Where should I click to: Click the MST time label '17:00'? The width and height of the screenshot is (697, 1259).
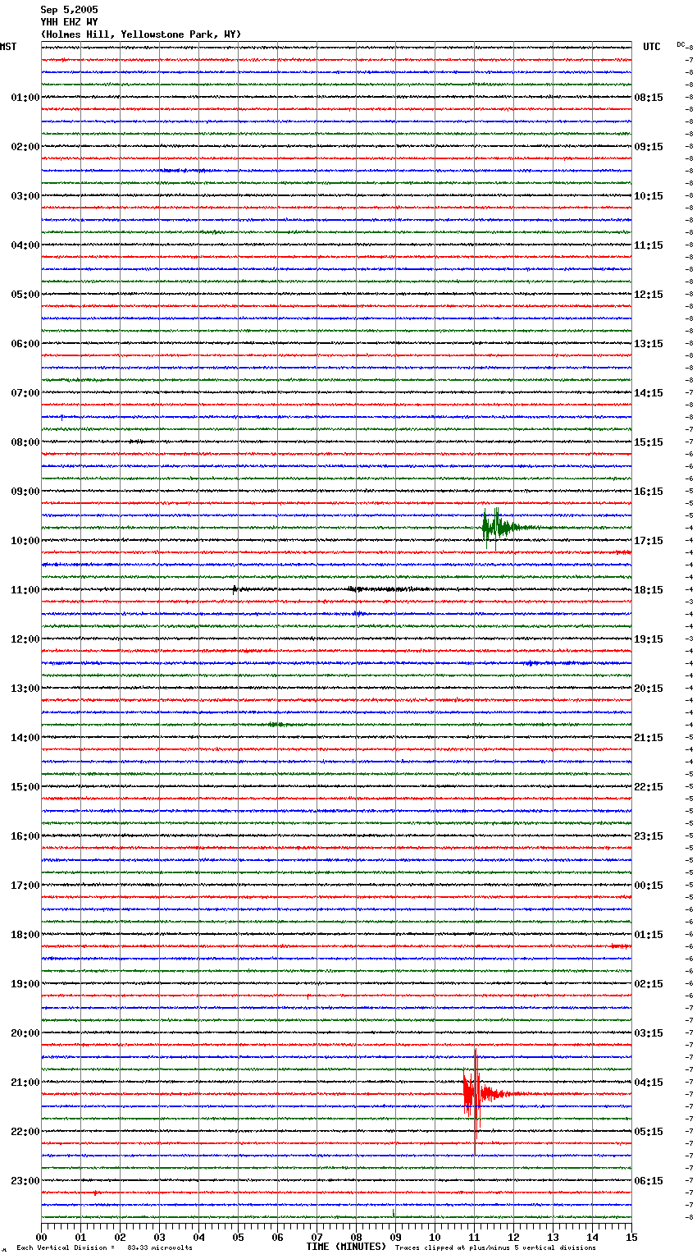point(25,886)
